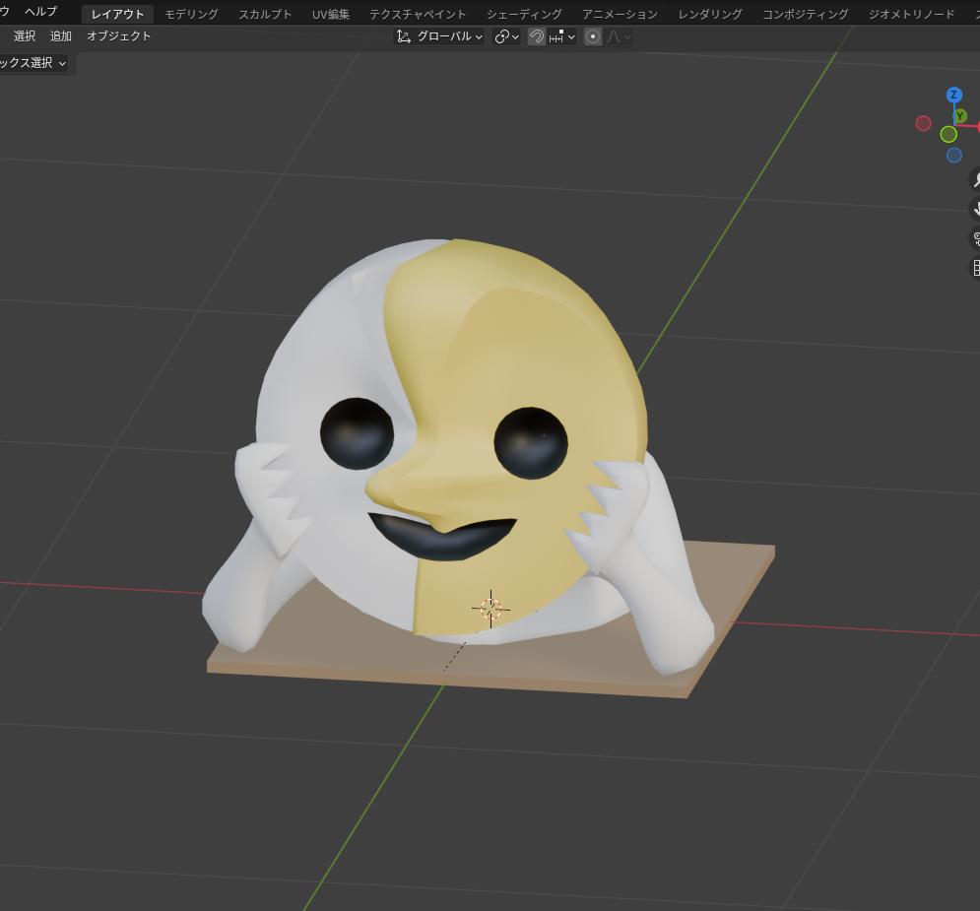Click the zoom magnifier viewport button
The height and width of the screenshot is (911, 980).
pyautogui.click(x=974, y=179)
